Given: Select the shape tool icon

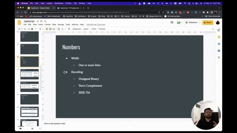Looking at the screenshot, I should pyautogui.click(x=59, y=29).
